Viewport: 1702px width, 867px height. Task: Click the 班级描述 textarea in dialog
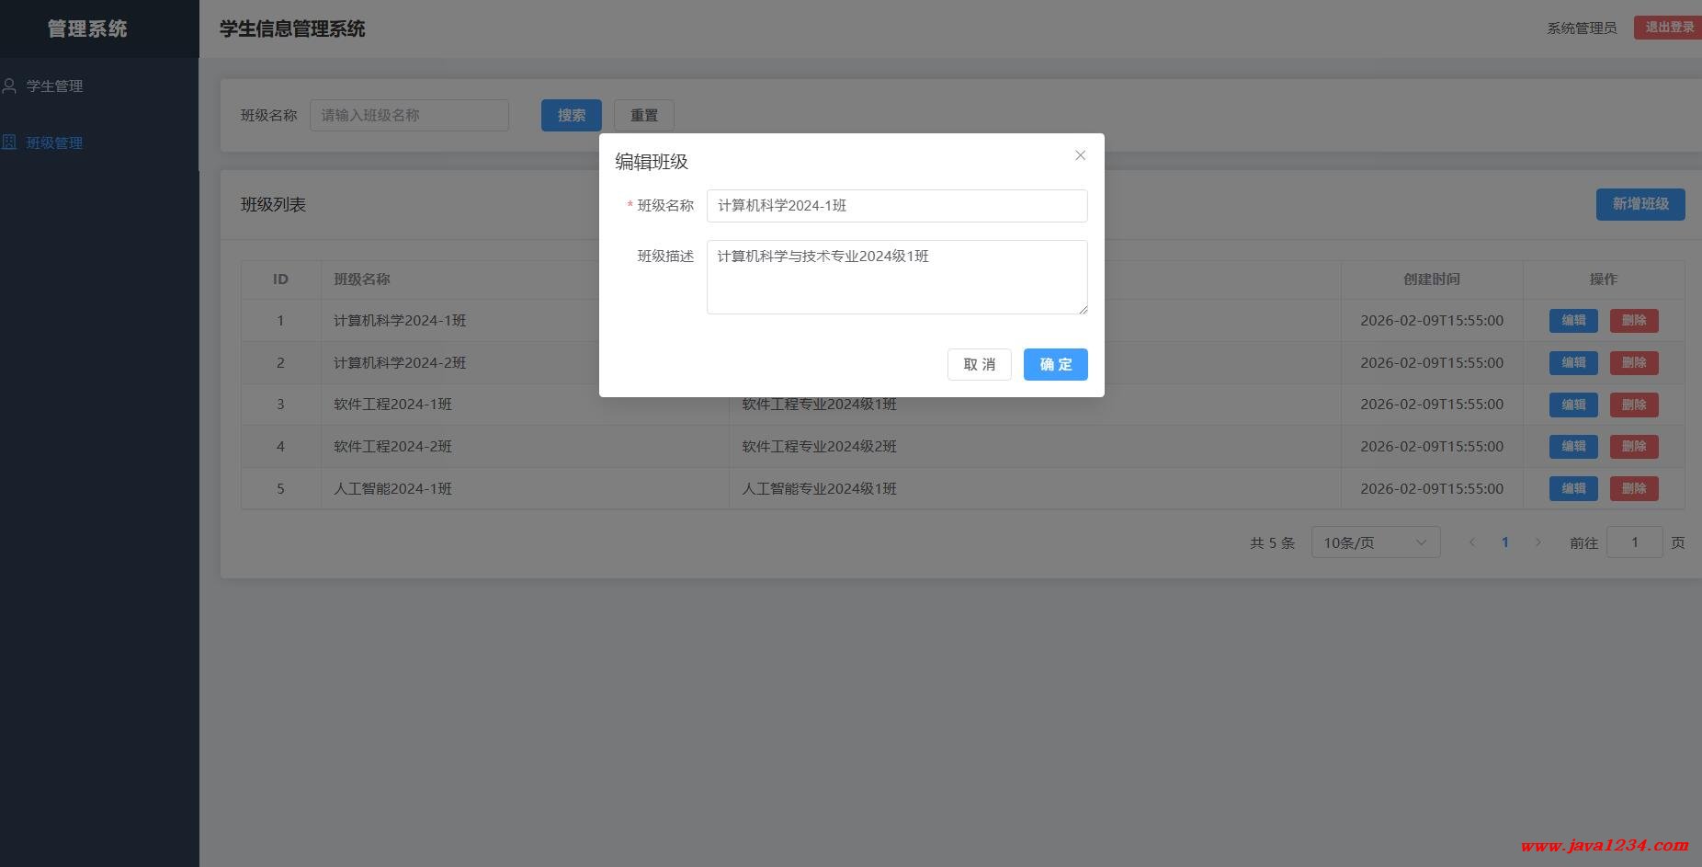(896, 277)
